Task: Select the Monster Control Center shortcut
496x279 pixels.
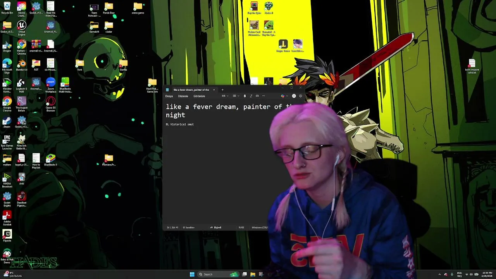Action: tap(7, 85)
